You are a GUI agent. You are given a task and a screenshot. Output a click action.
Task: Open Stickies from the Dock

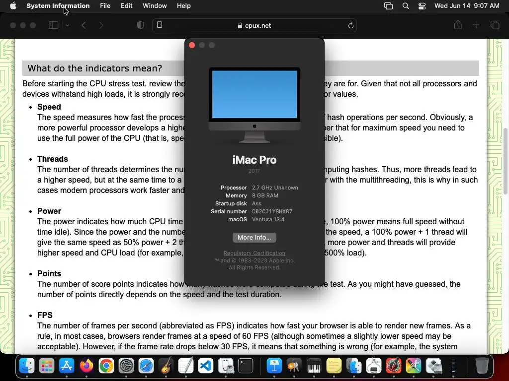334,366
